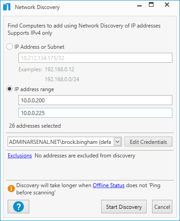Close the Network Discovery window

click(167, 5)
